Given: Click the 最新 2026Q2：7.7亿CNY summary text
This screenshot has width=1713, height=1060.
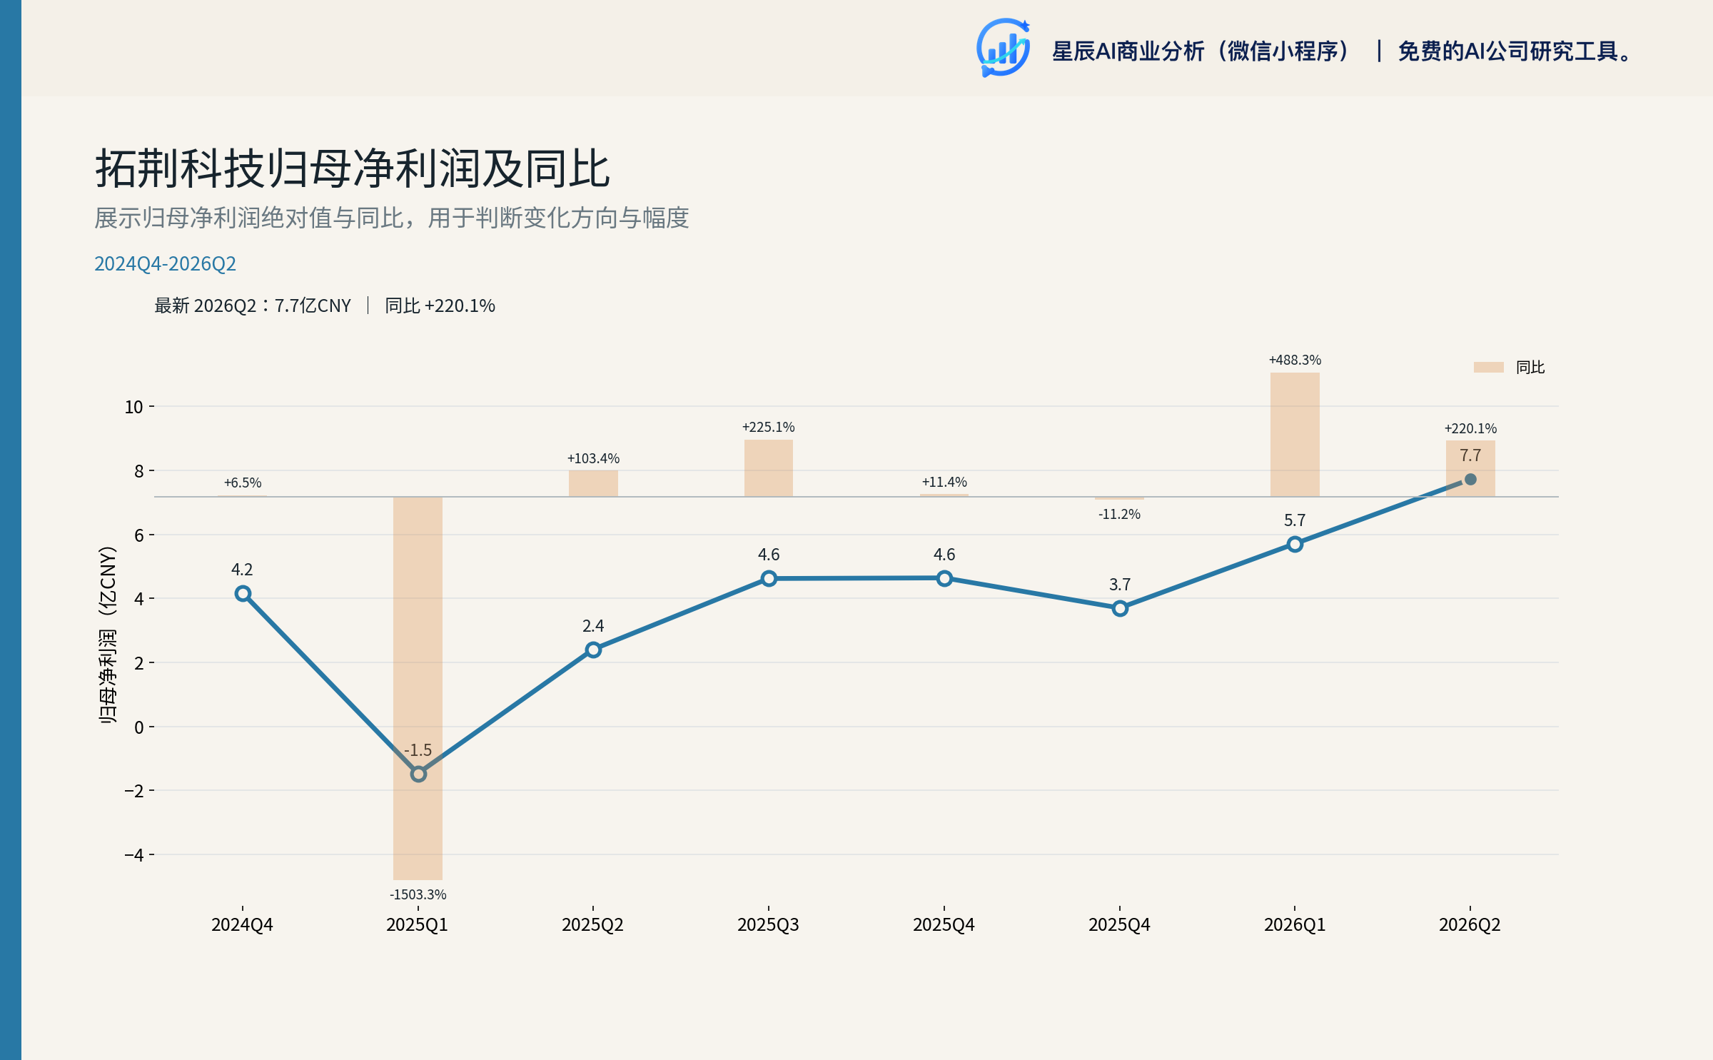Looking at the screenshot, I should click(x=253, y=306).
